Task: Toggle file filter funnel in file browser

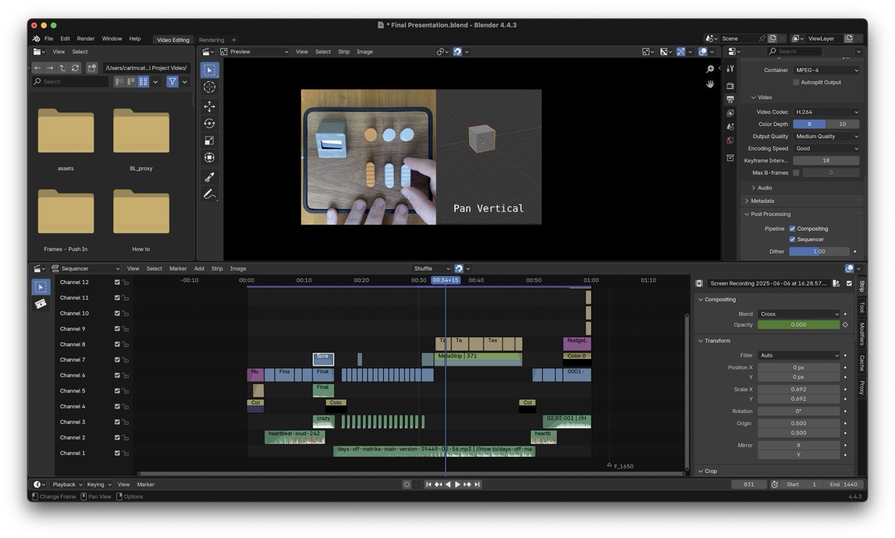Action: coord(172,82)
